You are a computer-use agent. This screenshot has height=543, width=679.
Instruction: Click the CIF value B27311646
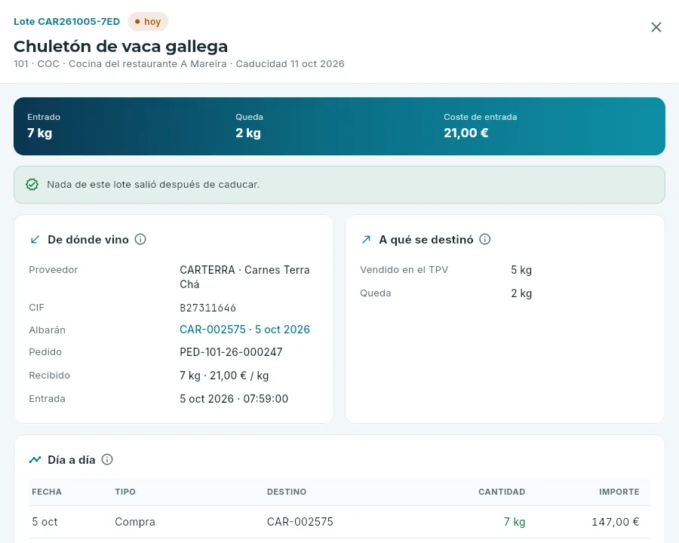208,308
